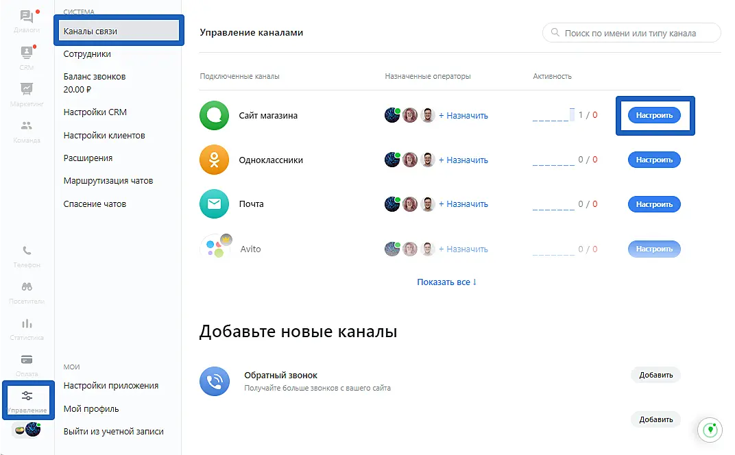Open the Phone (Телефон) section
Viewport: 735px width, 455px height.
27,251
